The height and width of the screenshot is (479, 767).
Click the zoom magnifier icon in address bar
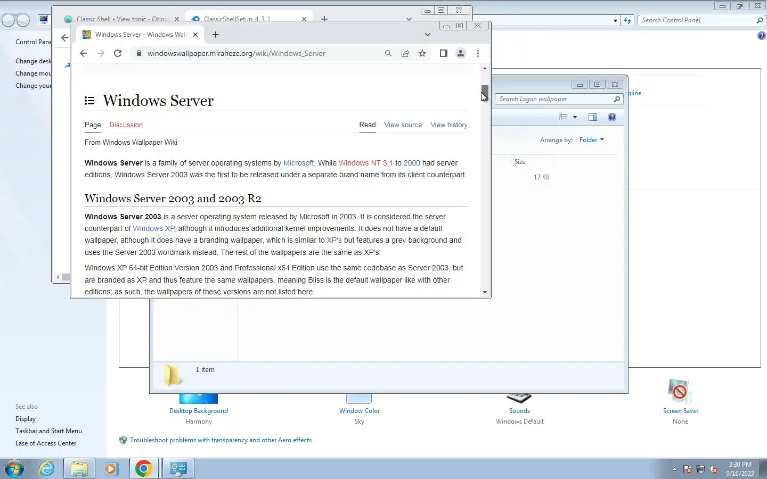click(x=388, y=53)
